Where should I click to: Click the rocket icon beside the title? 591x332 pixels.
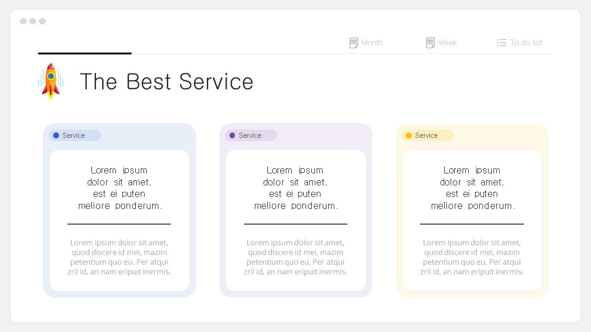(51, 81)
